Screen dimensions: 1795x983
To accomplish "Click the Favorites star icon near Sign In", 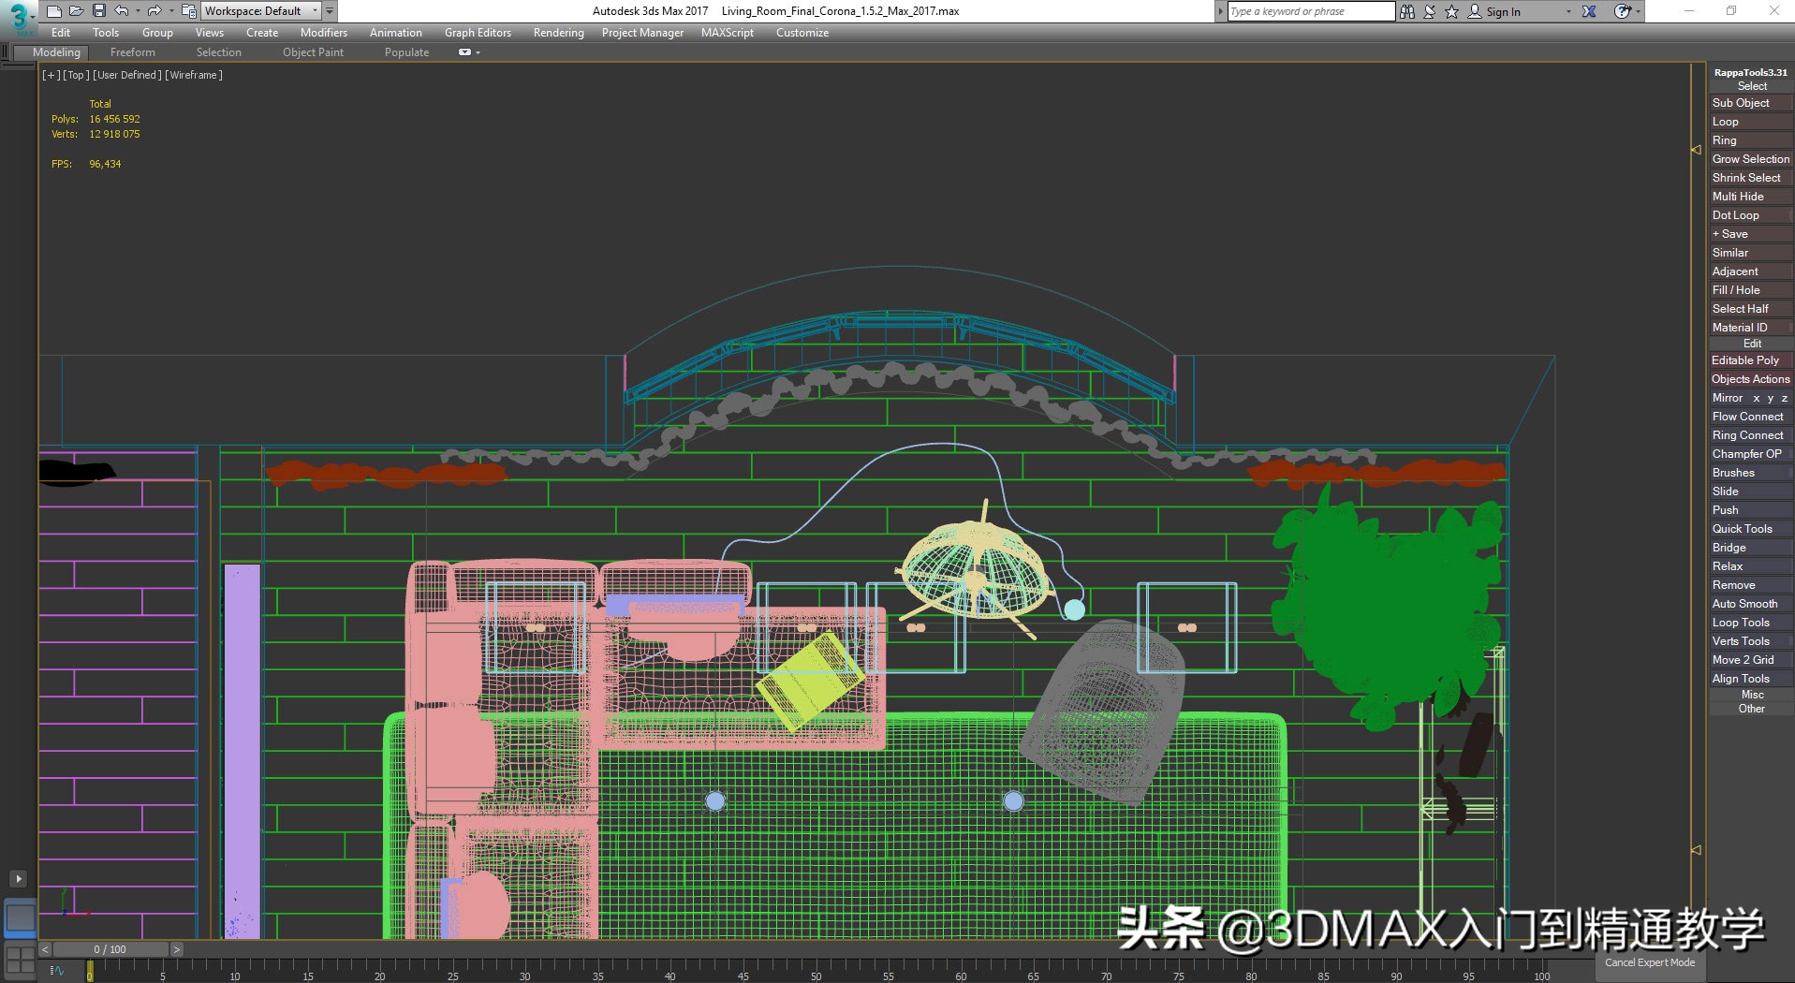I will (x=1451, y=11).
